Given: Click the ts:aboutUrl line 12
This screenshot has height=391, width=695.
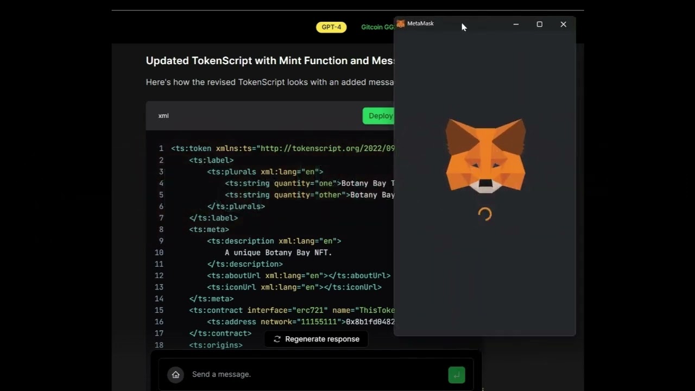Looking at the screenshot, I should (299, 276).
